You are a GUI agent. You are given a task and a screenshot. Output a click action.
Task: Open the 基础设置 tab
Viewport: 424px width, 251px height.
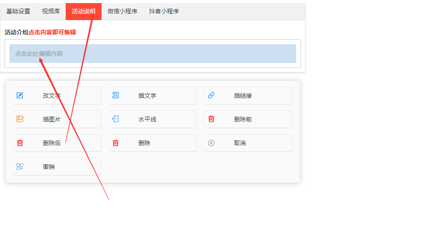point(18,11)
